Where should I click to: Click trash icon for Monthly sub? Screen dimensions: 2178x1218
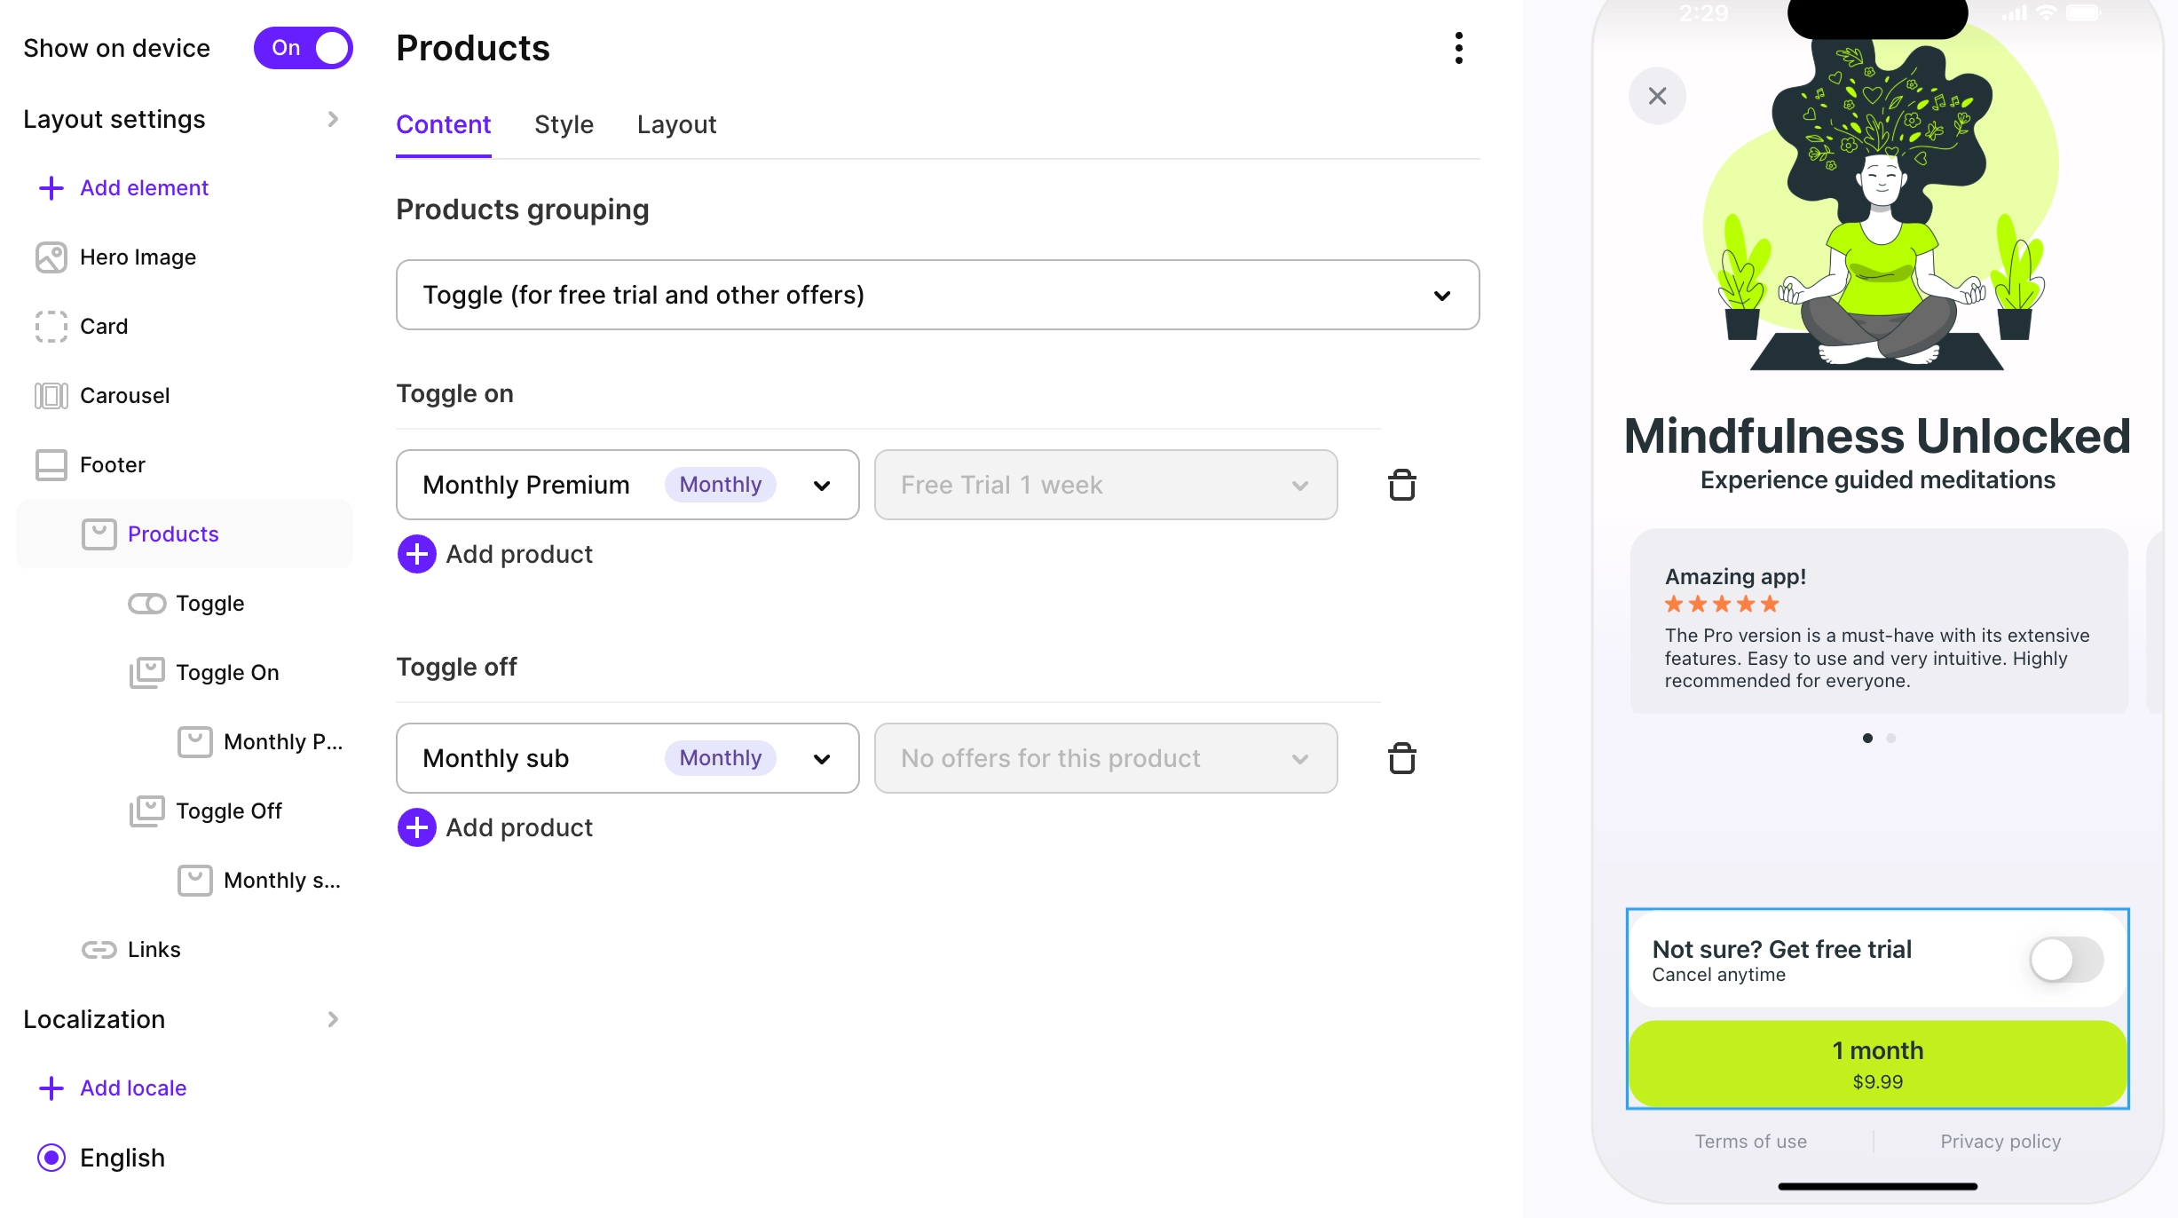1401,758
